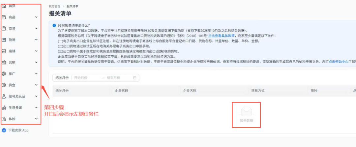This screenshot has width=356, height=147.
Task: Click the 结关月份 filter label
Action: [62, 77]
